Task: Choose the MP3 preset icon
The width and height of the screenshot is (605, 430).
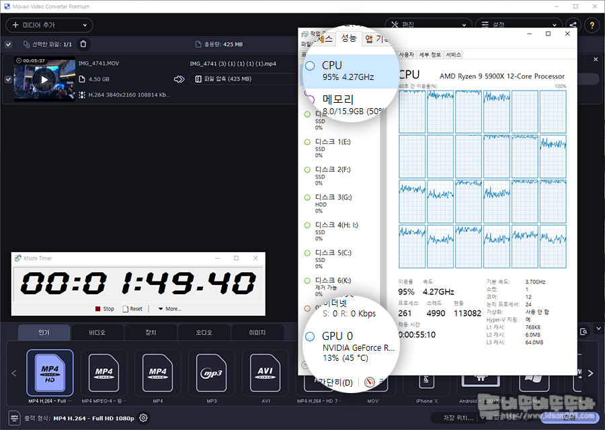Action: (212, 372)
